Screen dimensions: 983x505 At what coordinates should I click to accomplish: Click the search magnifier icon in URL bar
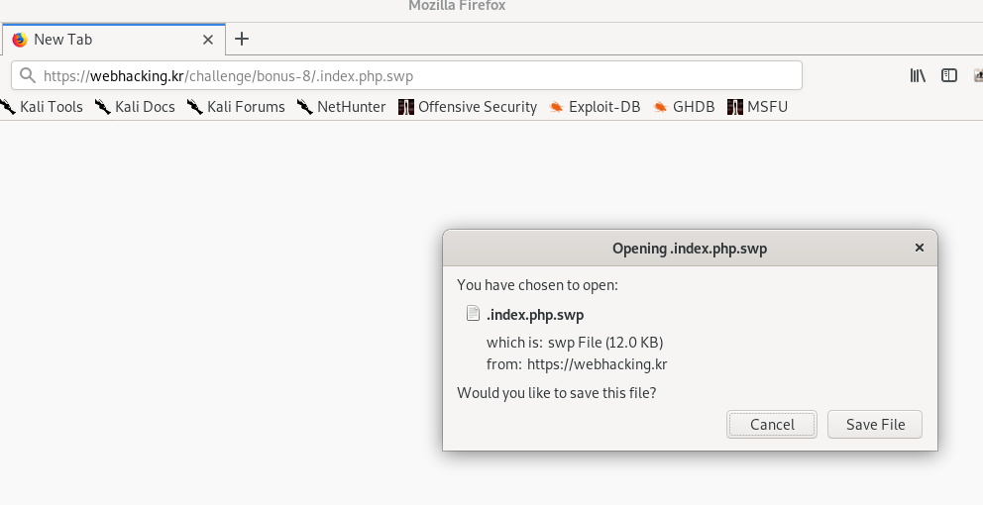click(x=27, y=76)
